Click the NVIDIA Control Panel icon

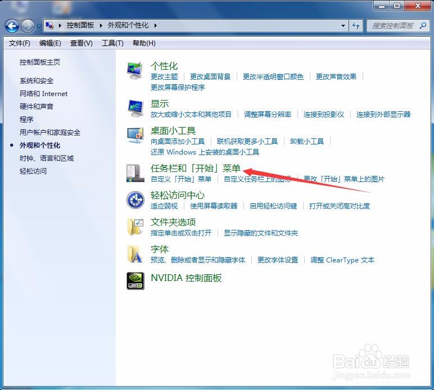tap(135, 281)
